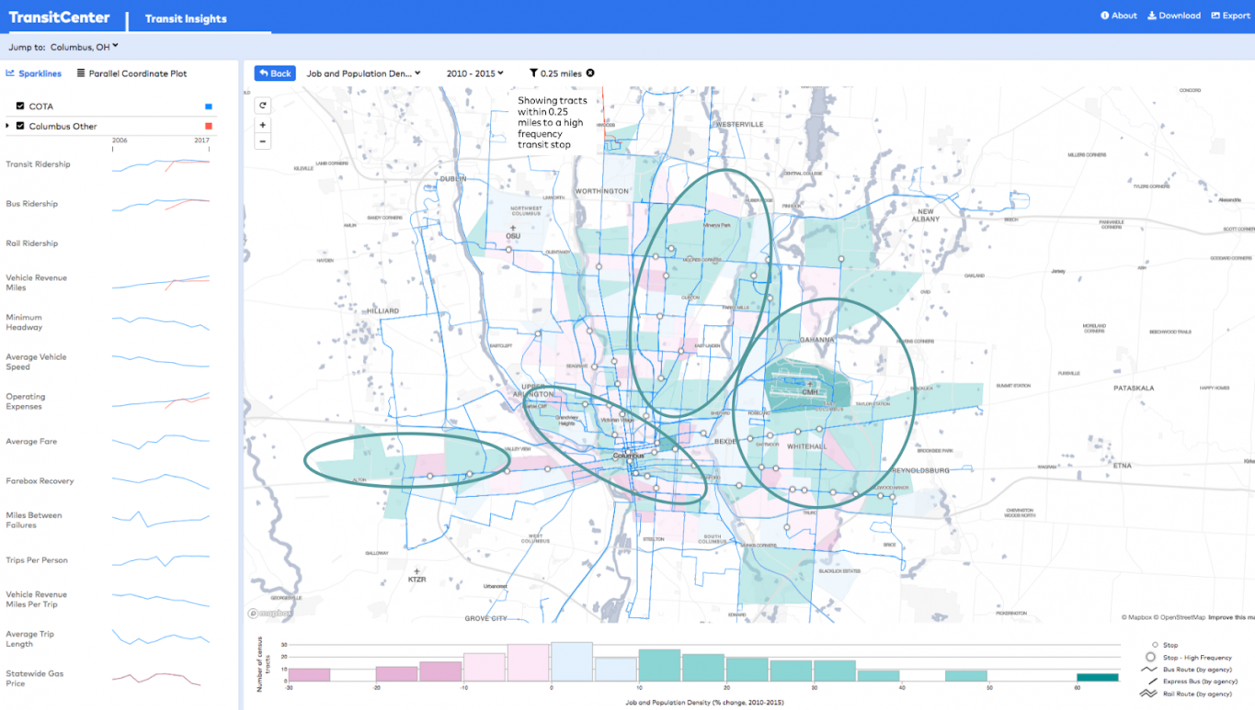Open the About page
Image resolution: width=1255 pixels, height=710 pixels.
[x=1119, y=16]
